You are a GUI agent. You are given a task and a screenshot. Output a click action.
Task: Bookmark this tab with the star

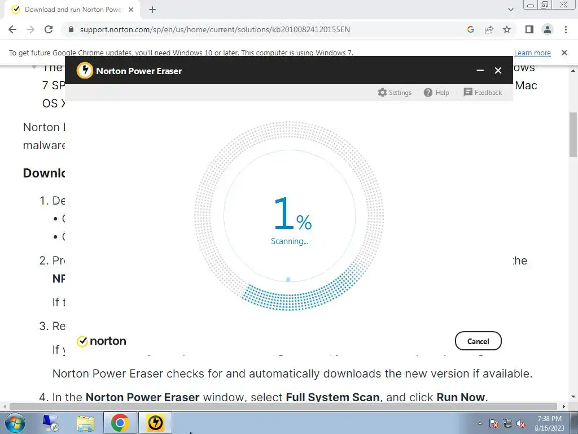pos(507,29)
